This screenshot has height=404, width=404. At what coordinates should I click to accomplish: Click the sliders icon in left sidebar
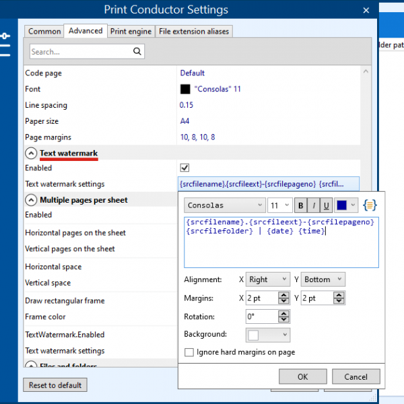tap(5, 44)
